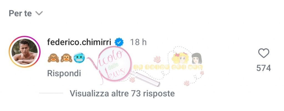284x111 pixels.
Task: Expand Visualizza altre 73 risposte
Action: [x=122, y=93]
